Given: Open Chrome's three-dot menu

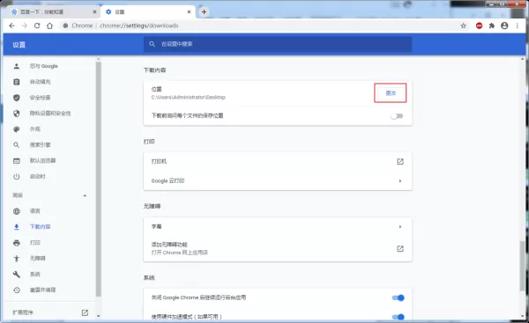Looking at the screenshot, I should click(518, 26).
